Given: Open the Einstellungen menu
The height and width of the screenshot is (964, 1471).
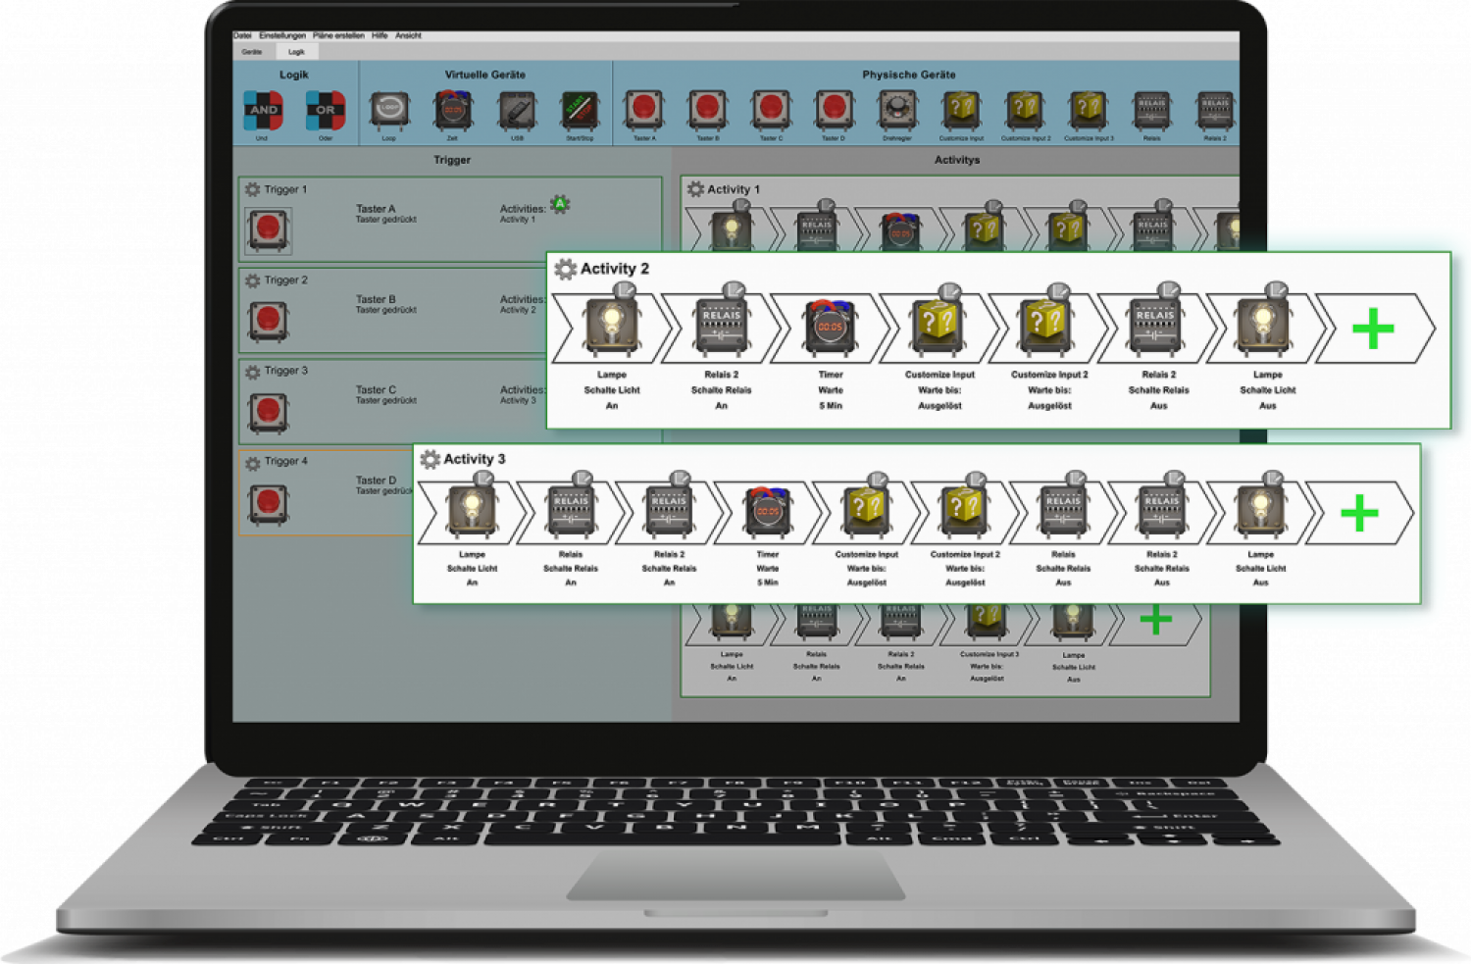Looking at the screenshot, I should click(282, 35).
